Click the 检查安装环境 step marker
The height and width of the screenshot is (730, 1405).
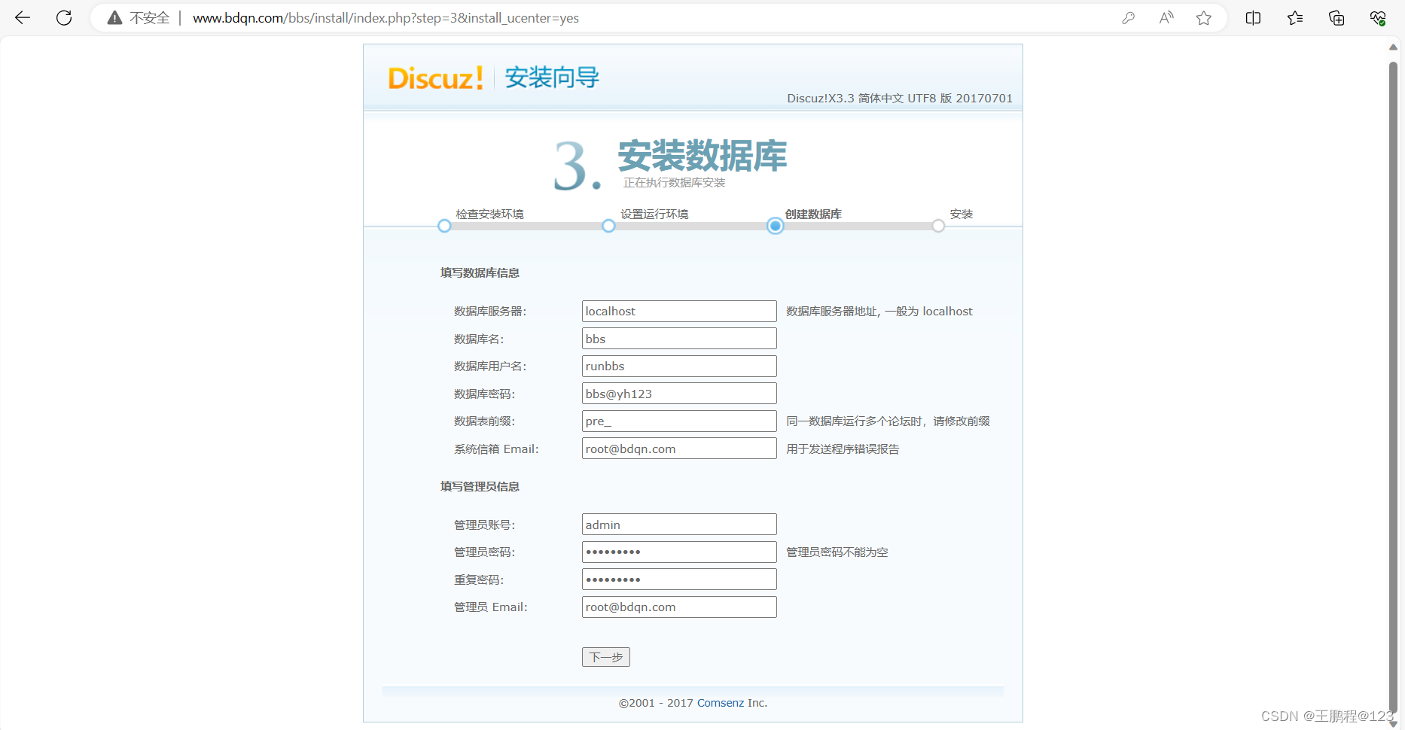point(444,226)
